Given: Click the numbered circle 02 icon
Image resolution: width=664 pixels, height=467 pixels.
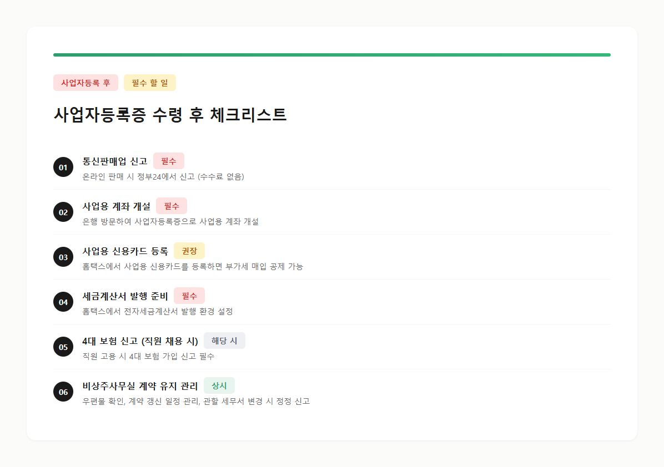Looking at the screenshot, I should click(63, 211).
